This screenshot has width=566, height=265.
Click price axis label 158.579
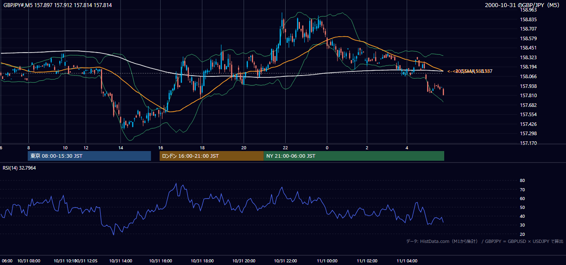coord(528,38)
